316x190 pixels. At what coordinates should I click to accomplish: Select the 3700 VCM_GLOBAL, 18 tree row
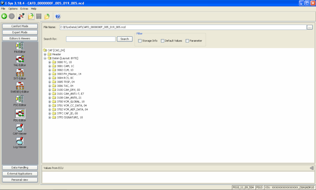pos(69,102)
